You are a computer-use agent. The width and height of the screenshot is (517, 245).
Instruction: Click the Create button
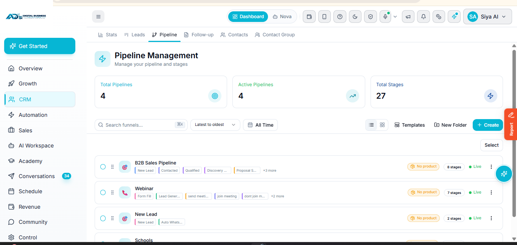(x=488, y=125)
